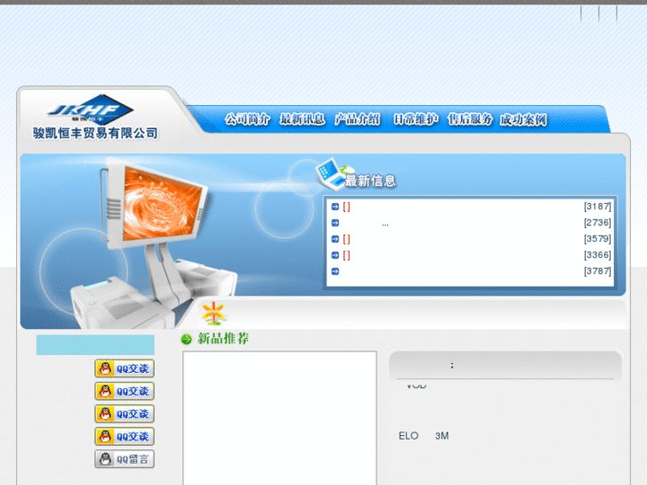This screenshot has width=647, height=485.
Task: Click arrow icon of news row [3366]
Action: coord(335,255)
